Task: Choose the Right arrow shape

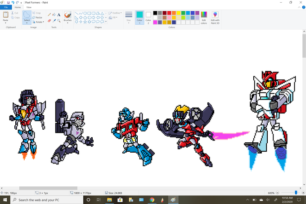Action: 94,18
